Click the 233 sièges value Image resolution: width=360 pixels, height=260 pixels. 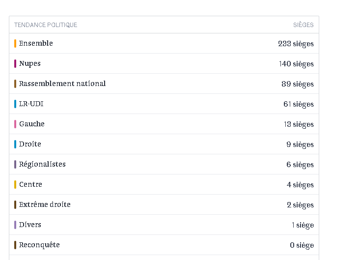coord(296,44)
